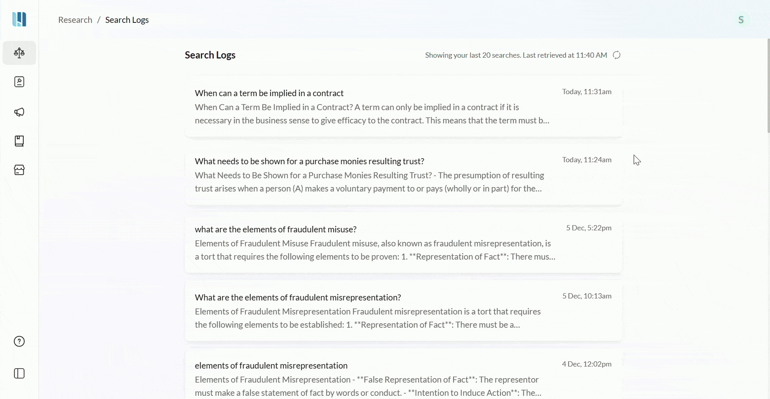Go to Research breadcrumb
The height and width of the screenshot is (399, 770).
point(75,20)
